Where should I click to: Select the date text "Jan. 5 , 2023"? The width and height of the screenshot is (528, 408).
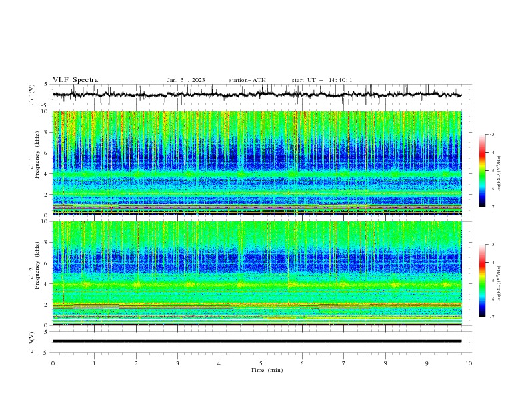coord(186,80)
